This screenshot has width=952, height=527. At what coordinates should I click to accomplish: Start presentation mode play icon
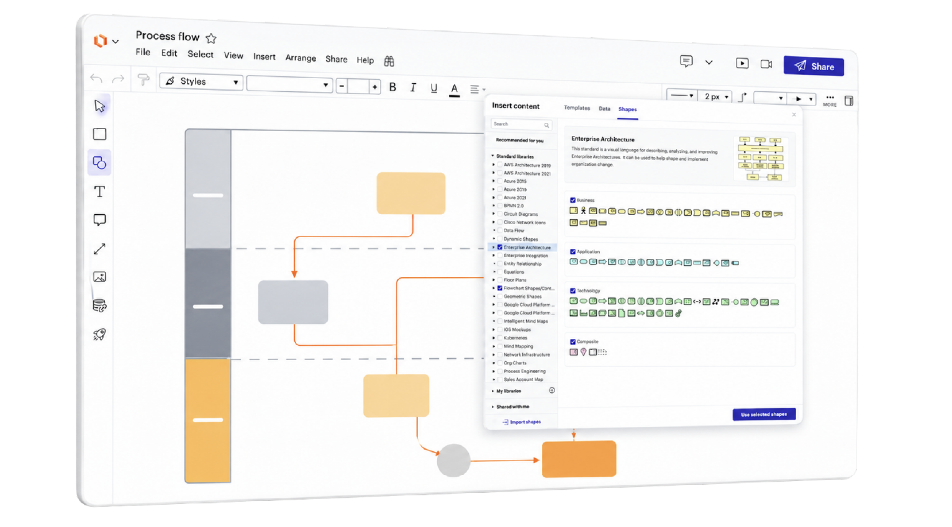[742, 63]
